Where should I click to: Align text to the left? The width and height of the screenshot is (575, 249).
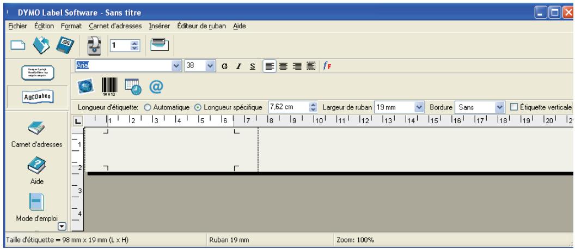(270, 66)
